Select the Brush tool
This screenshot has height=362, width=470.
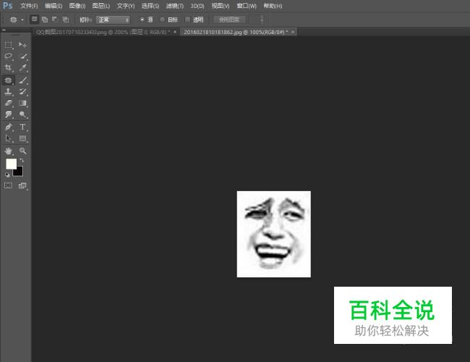22,80
